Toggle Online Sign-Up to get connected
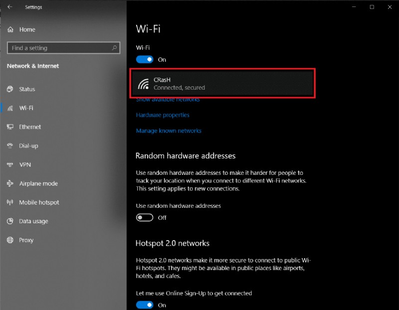The image size is (399, 310). point(145,305)
